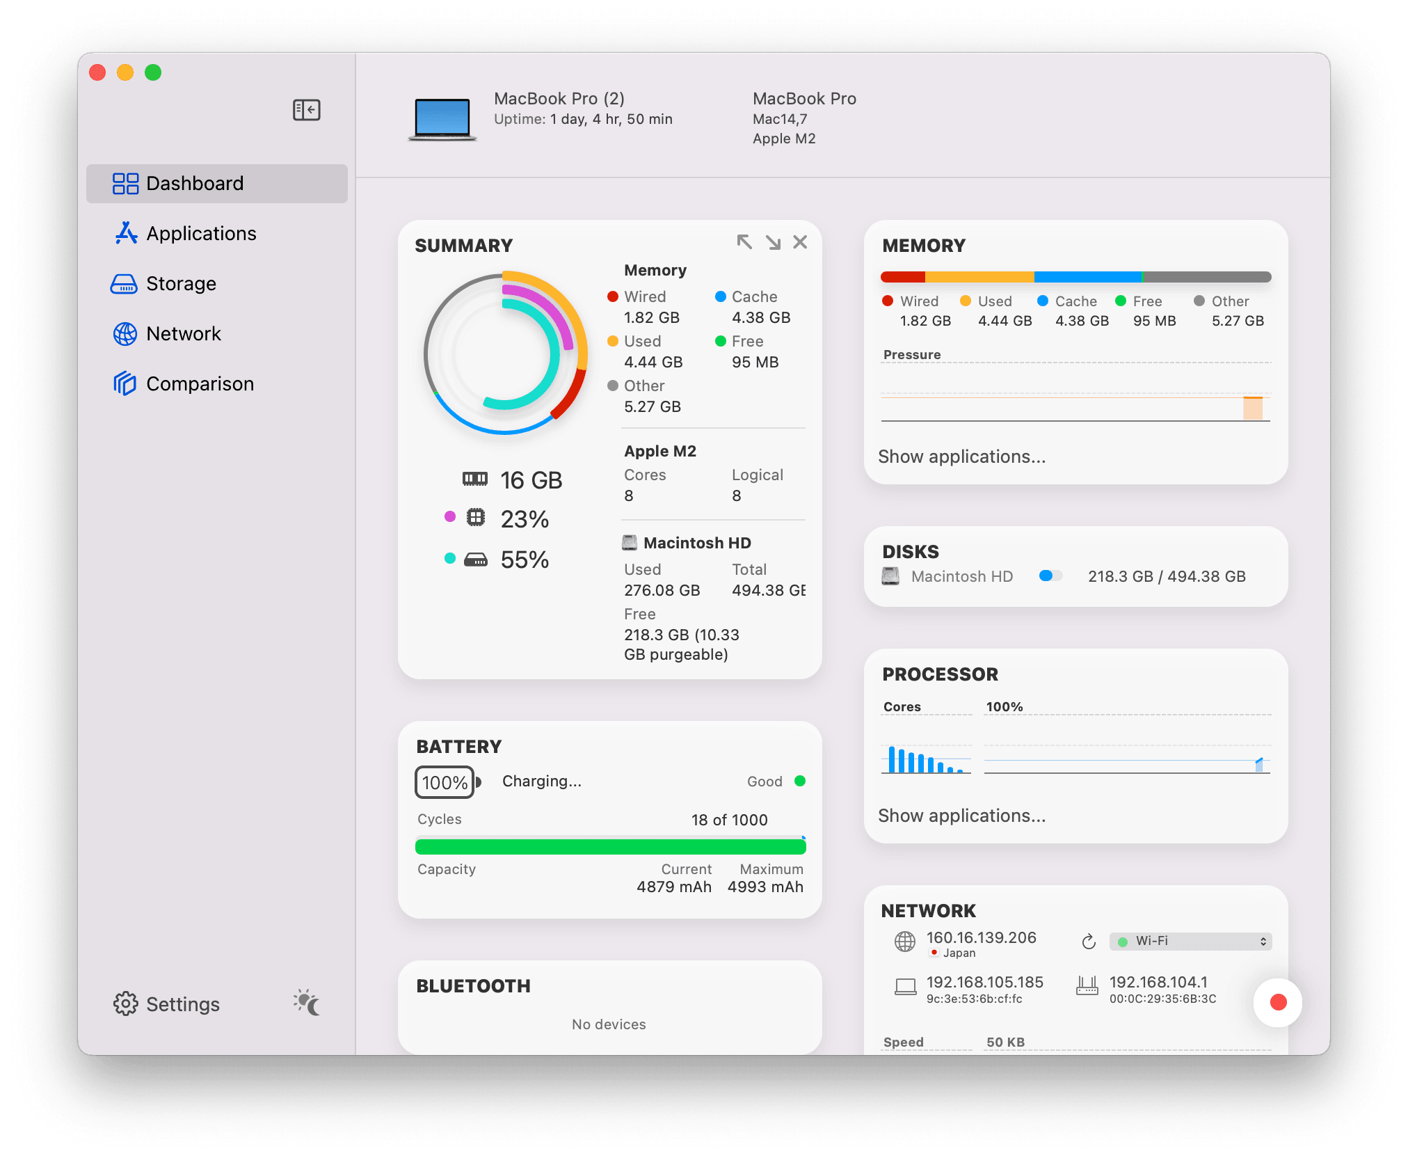The width and height of the screenshot is (1408, 1158).
Task: Click the red record button
Action: [1277, 1002]
